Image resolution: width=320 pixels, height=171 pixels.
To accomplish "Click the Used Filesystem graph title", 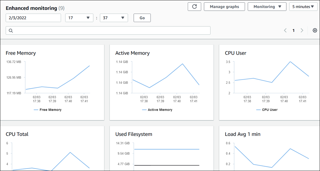I will click(x=134, y=134).
